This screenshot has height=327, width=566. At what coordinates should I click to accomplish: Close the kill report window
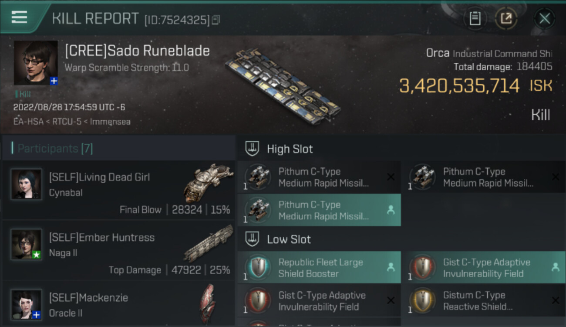544,18
